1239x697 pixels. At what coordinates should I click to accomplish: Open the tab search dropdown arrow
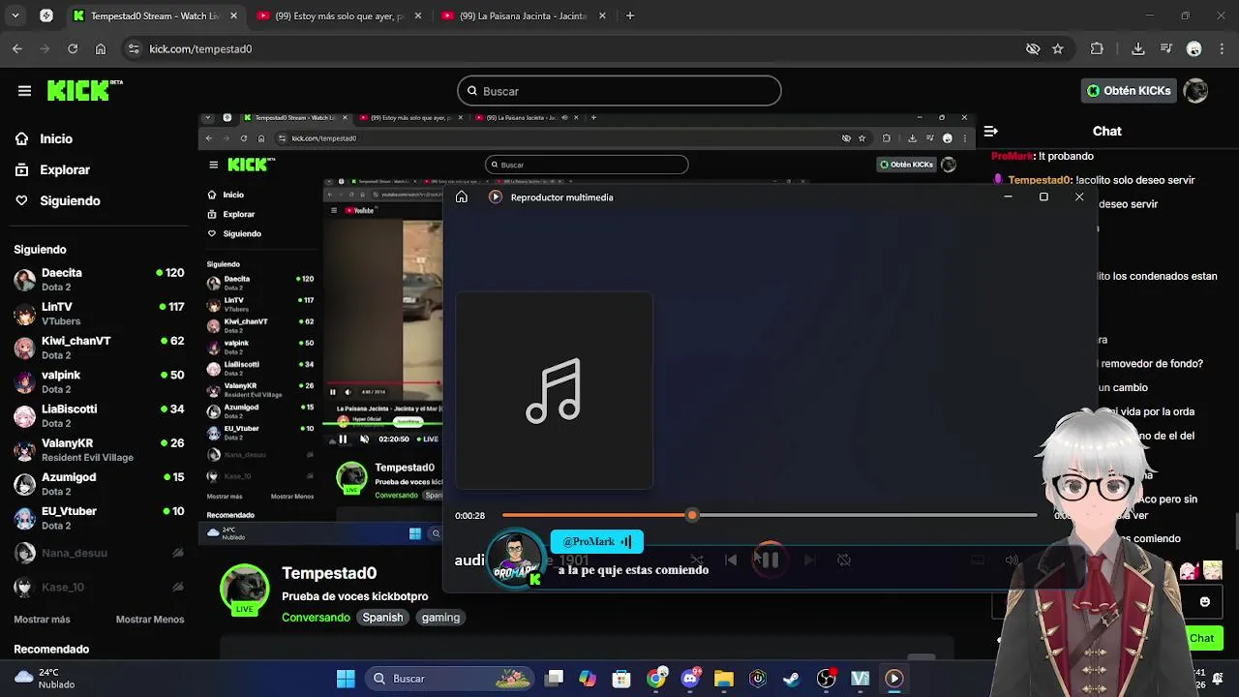click(15, 15)
